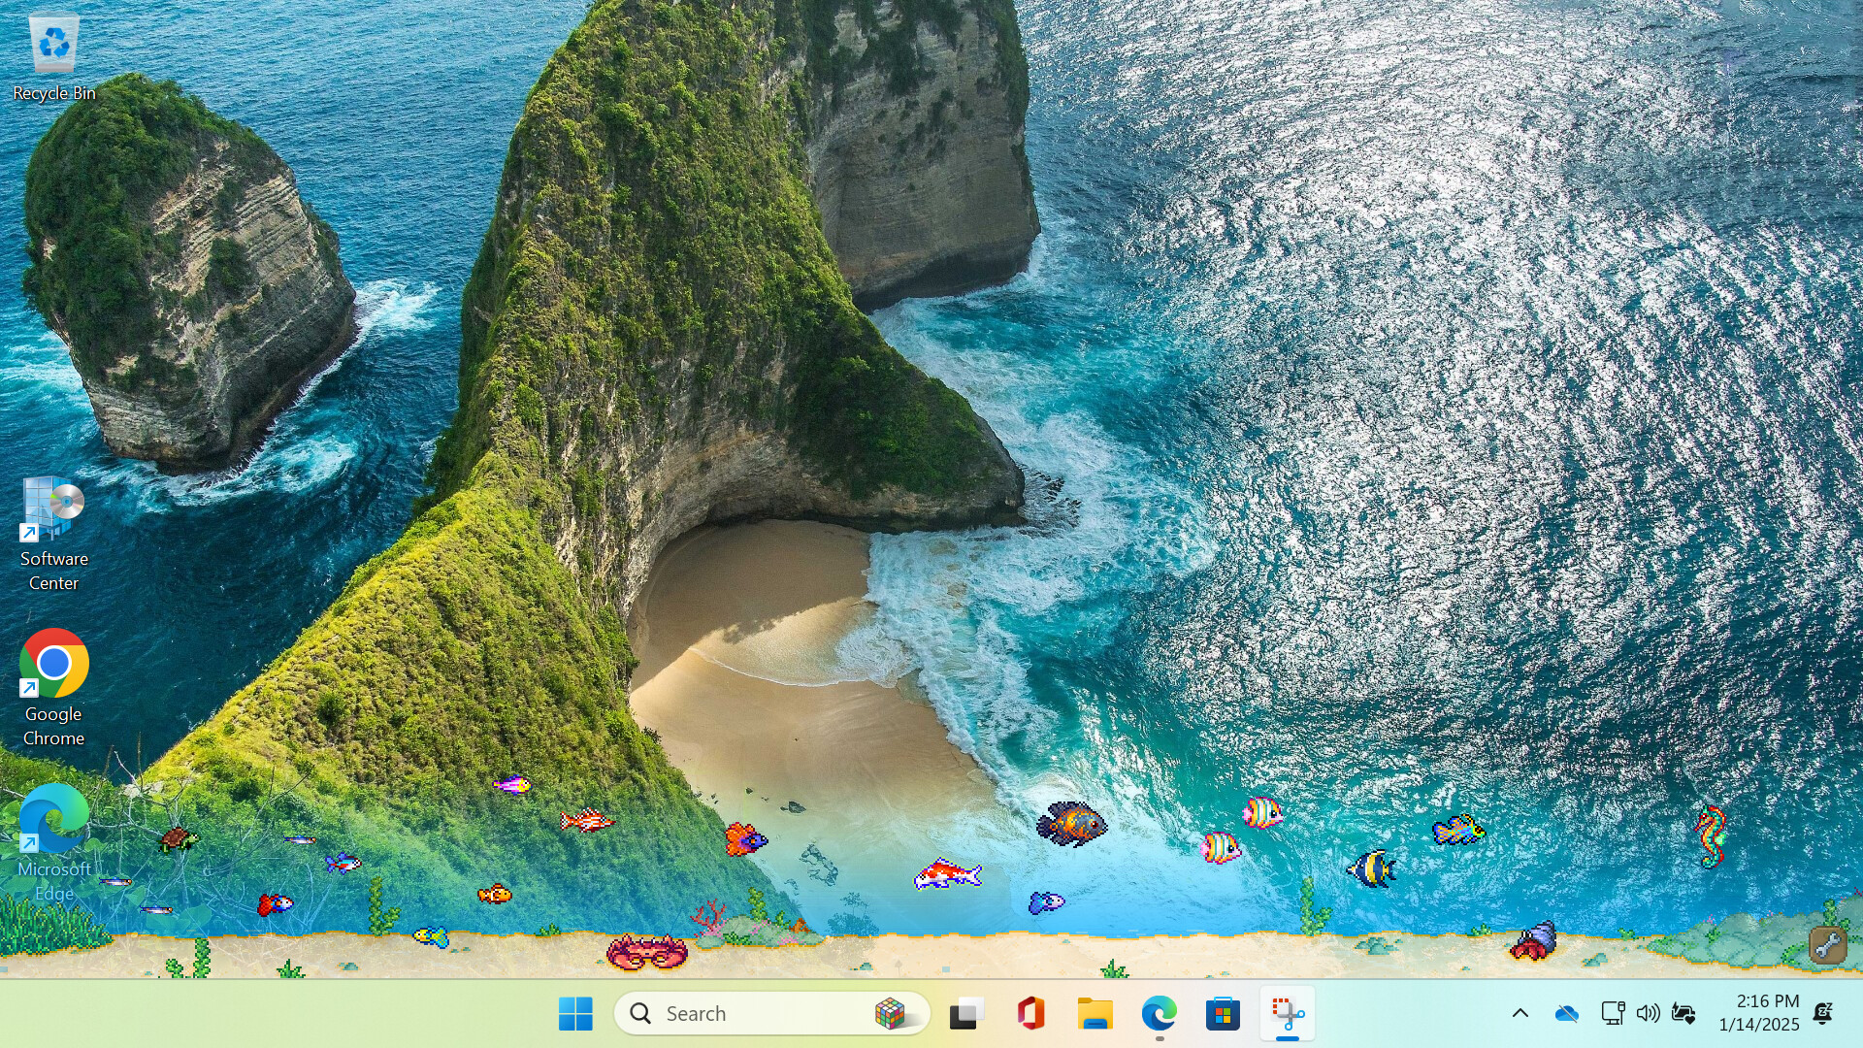Open Microsoft Edge from the taskbar
This screenshot has height=1048, width=1863.
tap(1159, 1013)
